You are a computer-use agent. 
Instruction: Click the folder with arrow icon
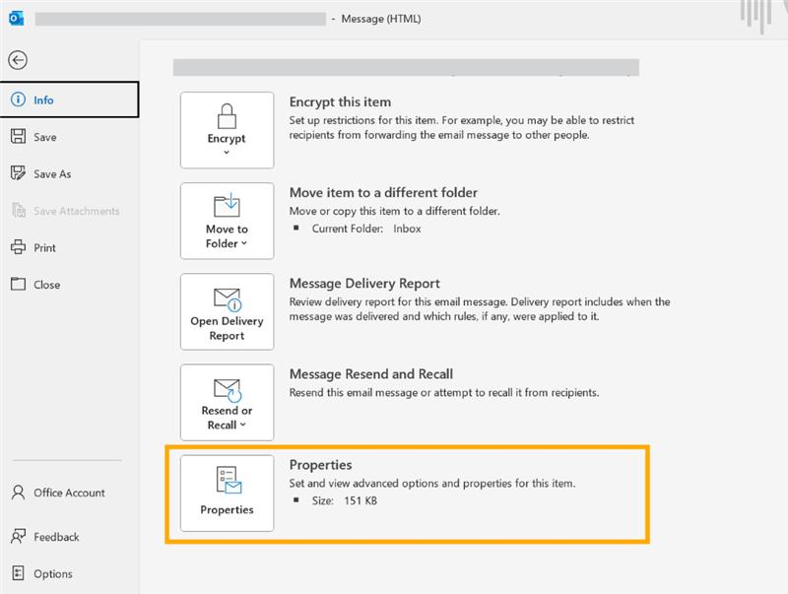228,205
